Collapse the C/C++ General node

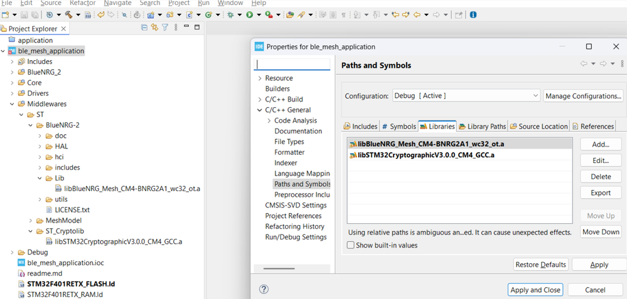[x=260, y=110]
